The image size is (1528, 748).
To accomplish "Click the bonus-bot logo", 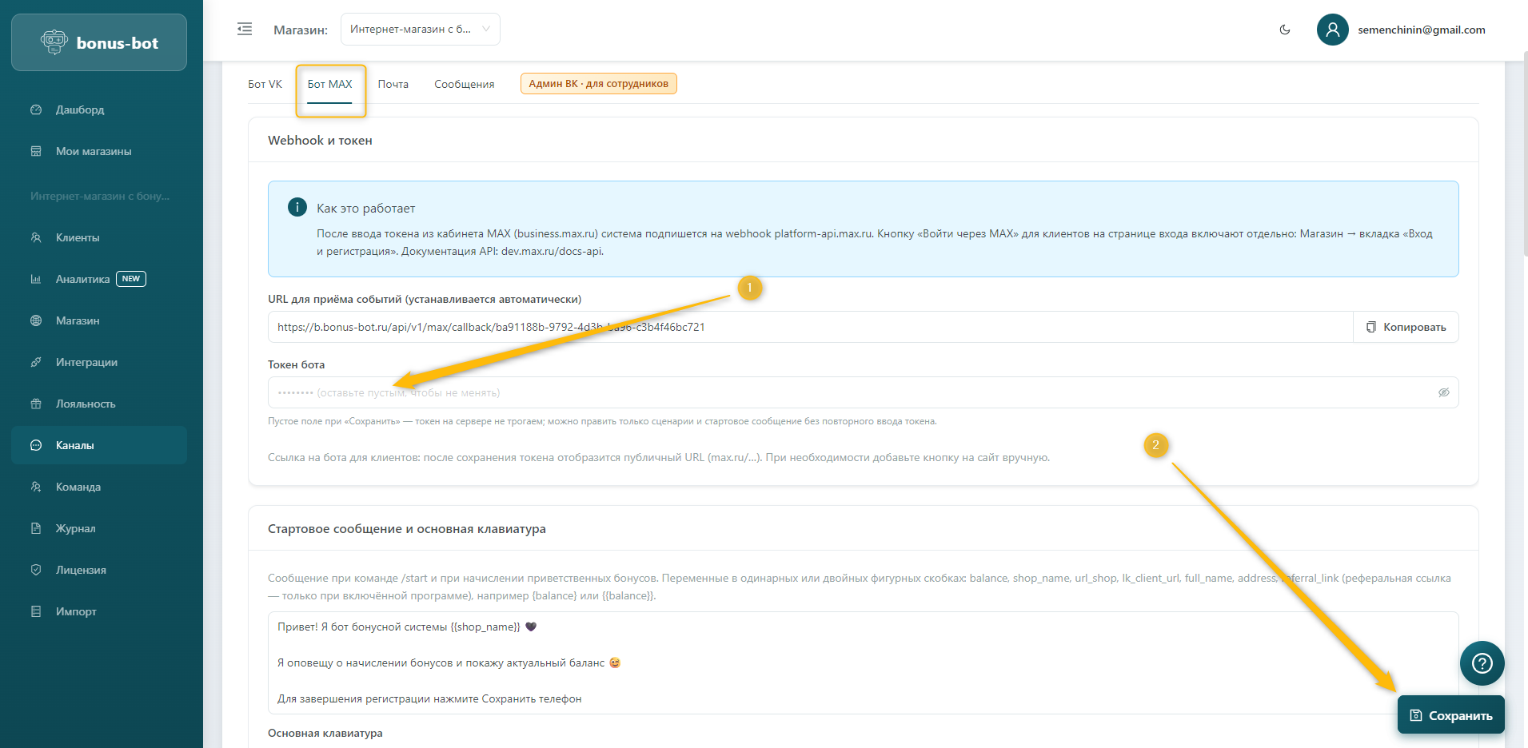I will coord(99,43).
